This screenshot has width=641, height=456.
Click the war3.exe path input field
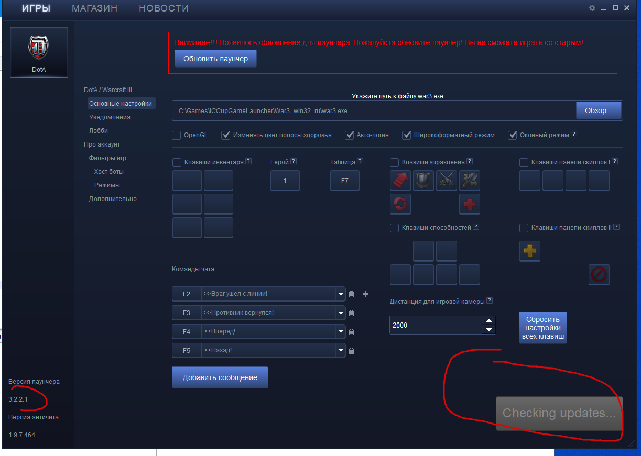(374, 111)
